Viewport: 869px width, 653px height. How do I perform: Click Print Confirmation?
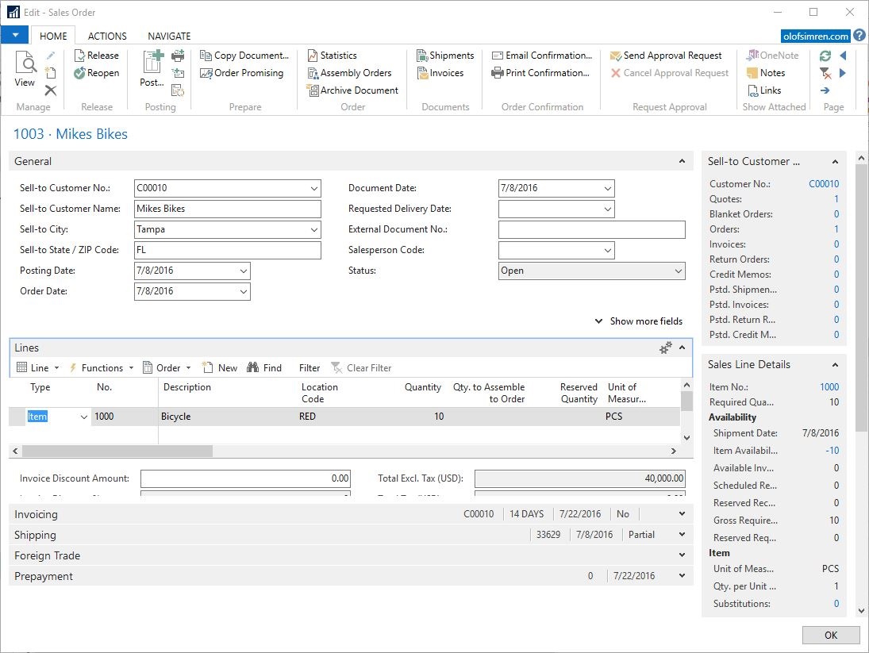pos(540,72)
